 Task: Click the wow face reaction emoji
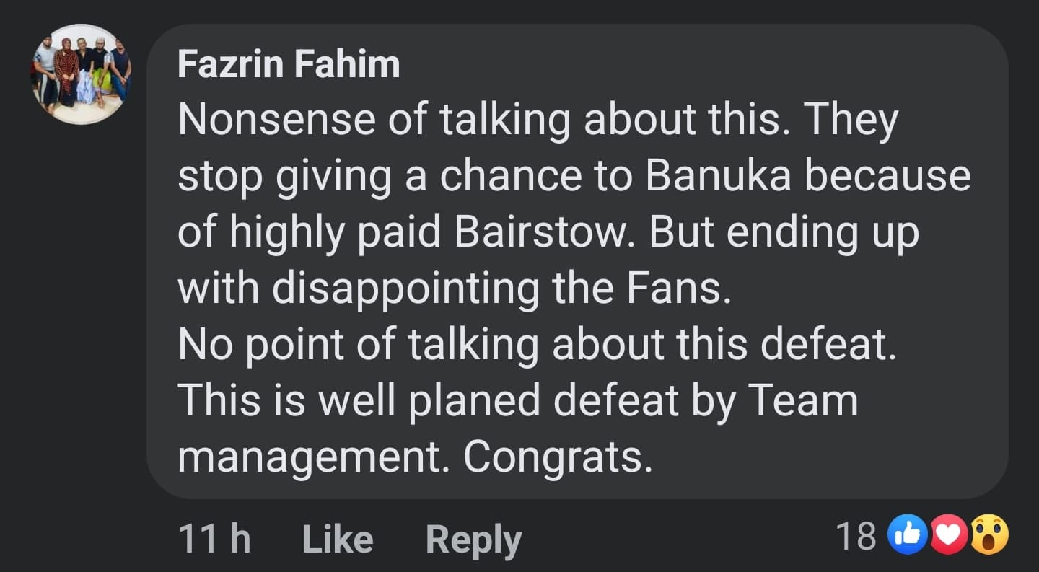(989, 537)
